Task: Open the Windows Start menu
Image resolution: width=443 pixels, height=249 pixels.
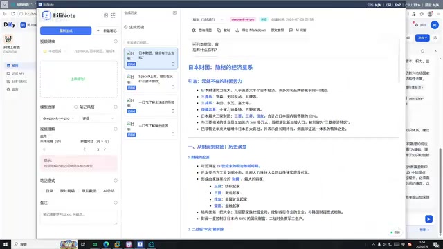Action: pyautogui.click(x=6, y=244)
